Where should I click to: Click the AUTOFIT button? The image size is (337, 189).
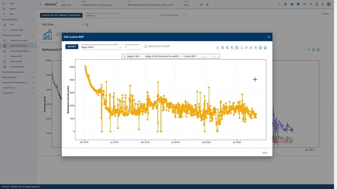tap(72, 47)
